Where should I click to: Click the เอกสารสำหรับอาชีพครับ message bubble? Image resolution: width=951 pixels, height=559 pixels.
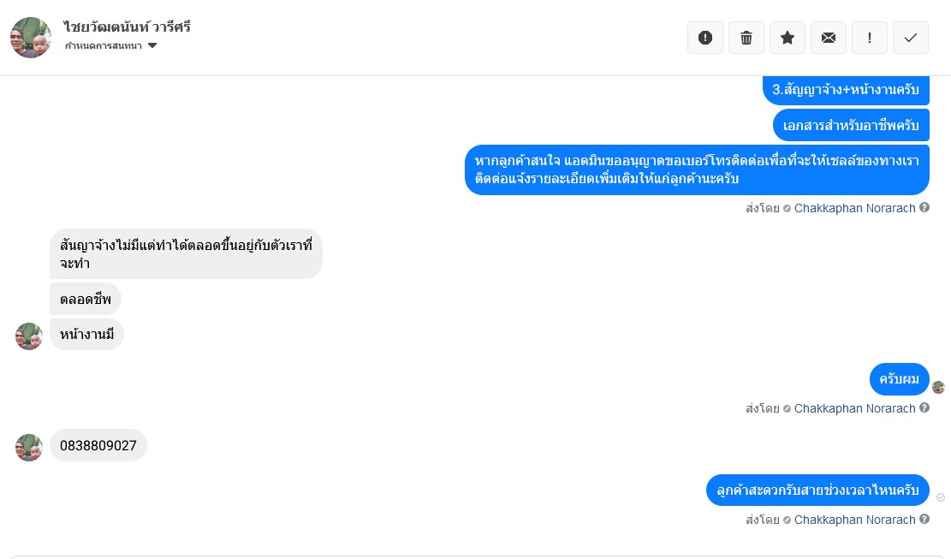point(851,125)
